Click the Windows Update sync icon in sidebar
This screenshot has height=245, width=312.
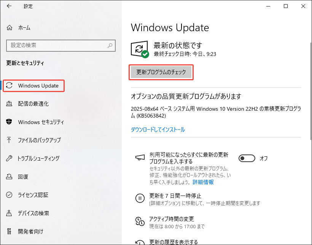click(x=9, y=85)
